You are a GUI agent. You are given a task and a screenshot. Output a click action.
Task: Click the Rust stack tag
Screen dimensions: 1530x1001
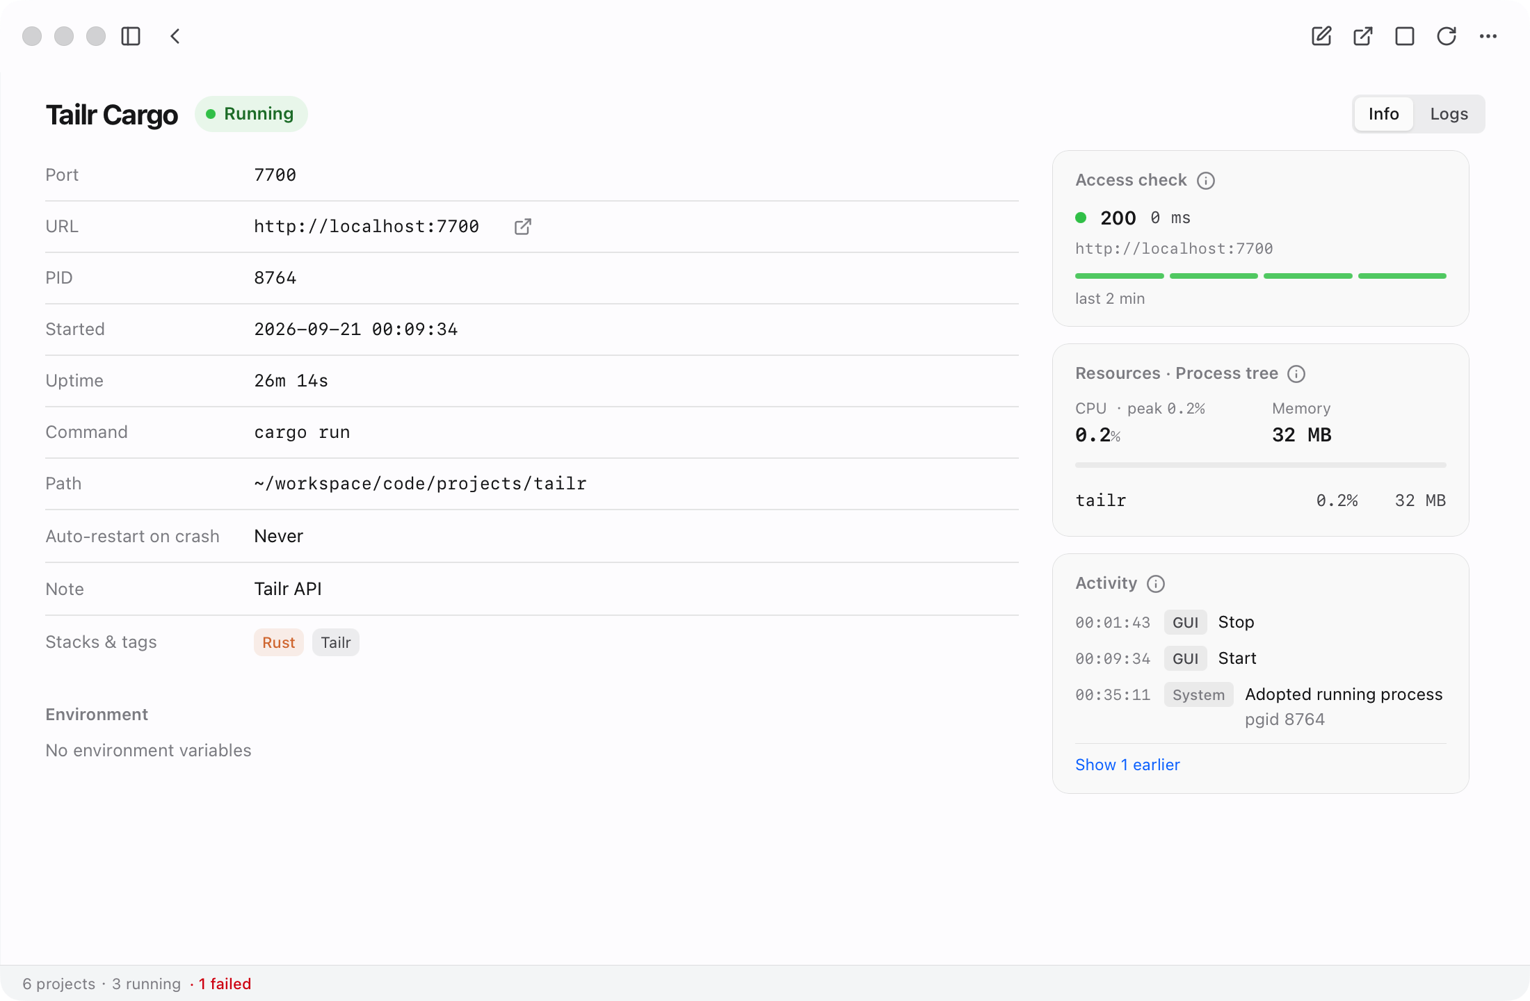click(x=279, y=642)
